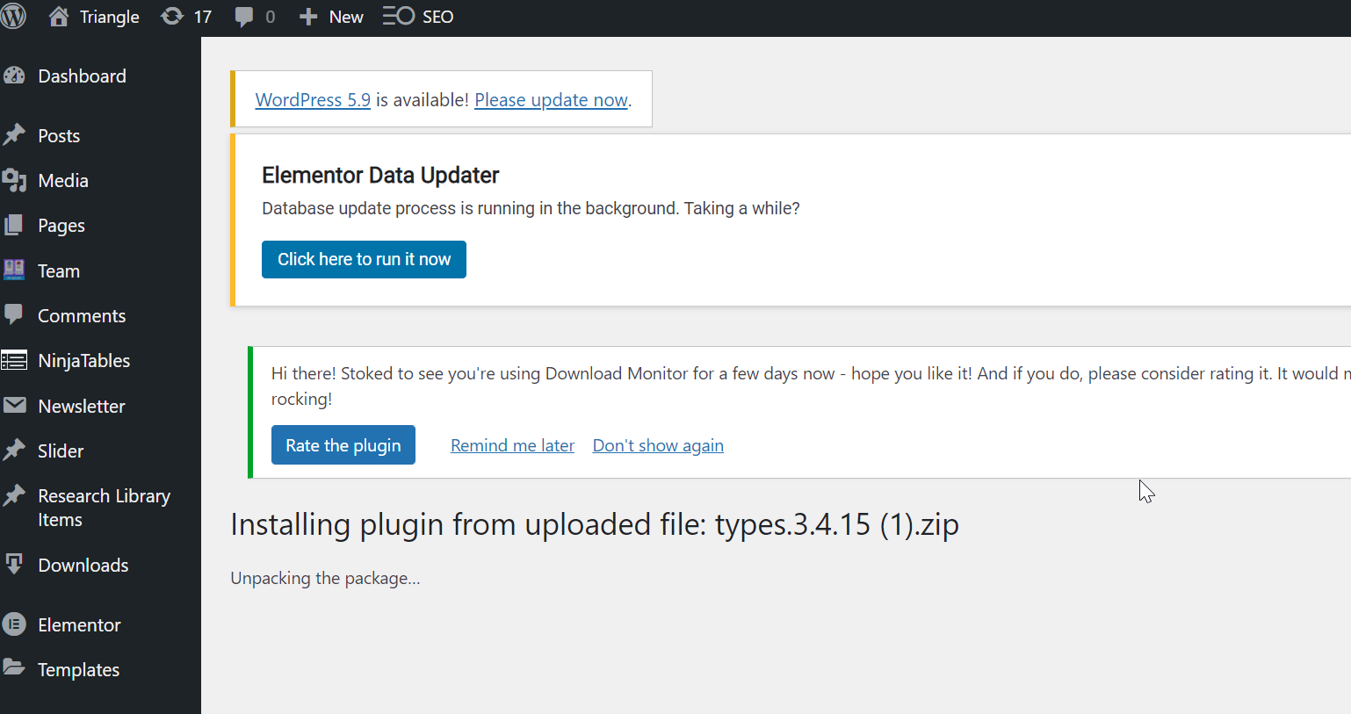Screen dimensions: 1351x714
Task: Click the Elementor sidebar icon
Action: (x=14, y=625)
